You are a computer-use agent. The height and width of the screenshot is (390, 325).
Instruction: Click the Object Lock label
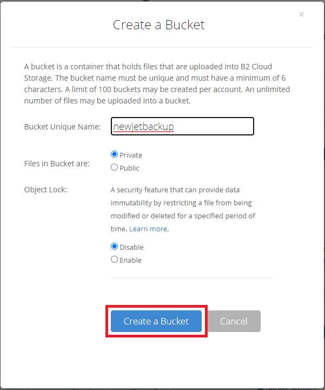click(45, 190)
